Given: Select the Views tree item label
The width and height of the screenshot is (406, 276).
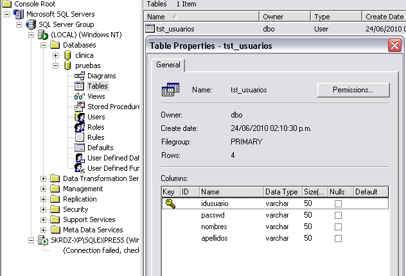Looking at the screenshot, I should pos(96,96).
